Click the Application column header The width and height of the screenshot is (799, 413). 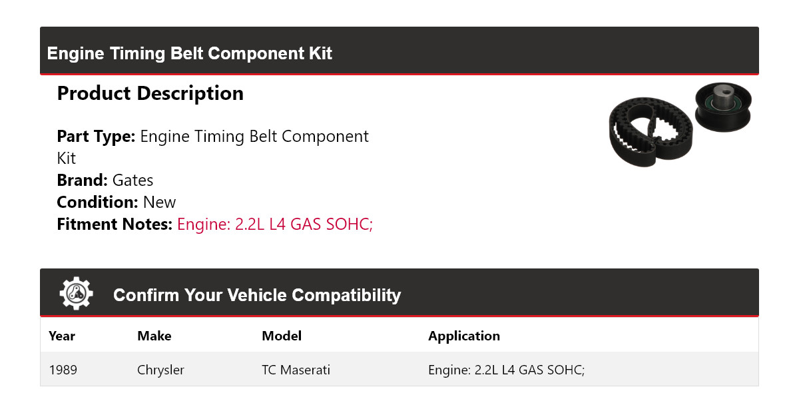pos(464,336)
